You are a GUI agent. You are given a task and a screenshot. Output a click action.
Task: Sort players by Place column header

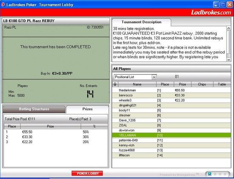[165, 84]
